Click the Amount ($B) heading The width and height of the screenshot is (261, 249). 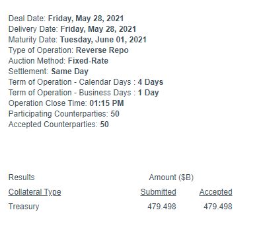pos(171,177)
